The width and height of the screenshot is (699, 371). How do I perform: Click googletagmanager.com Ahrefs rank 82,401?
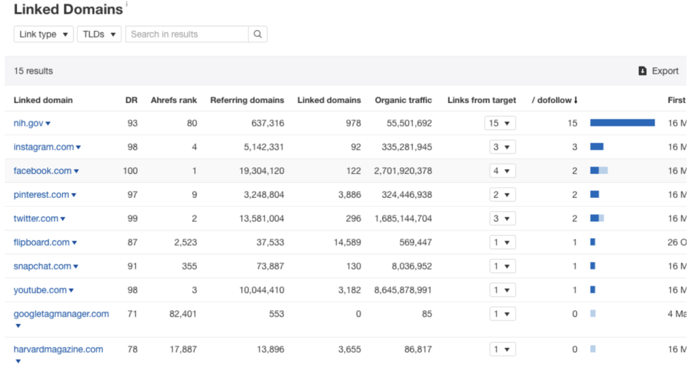pos(183,314)
